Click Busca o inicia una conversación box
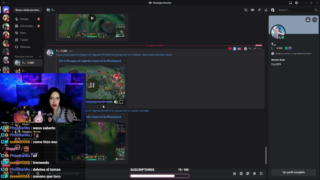 point(28,10)
